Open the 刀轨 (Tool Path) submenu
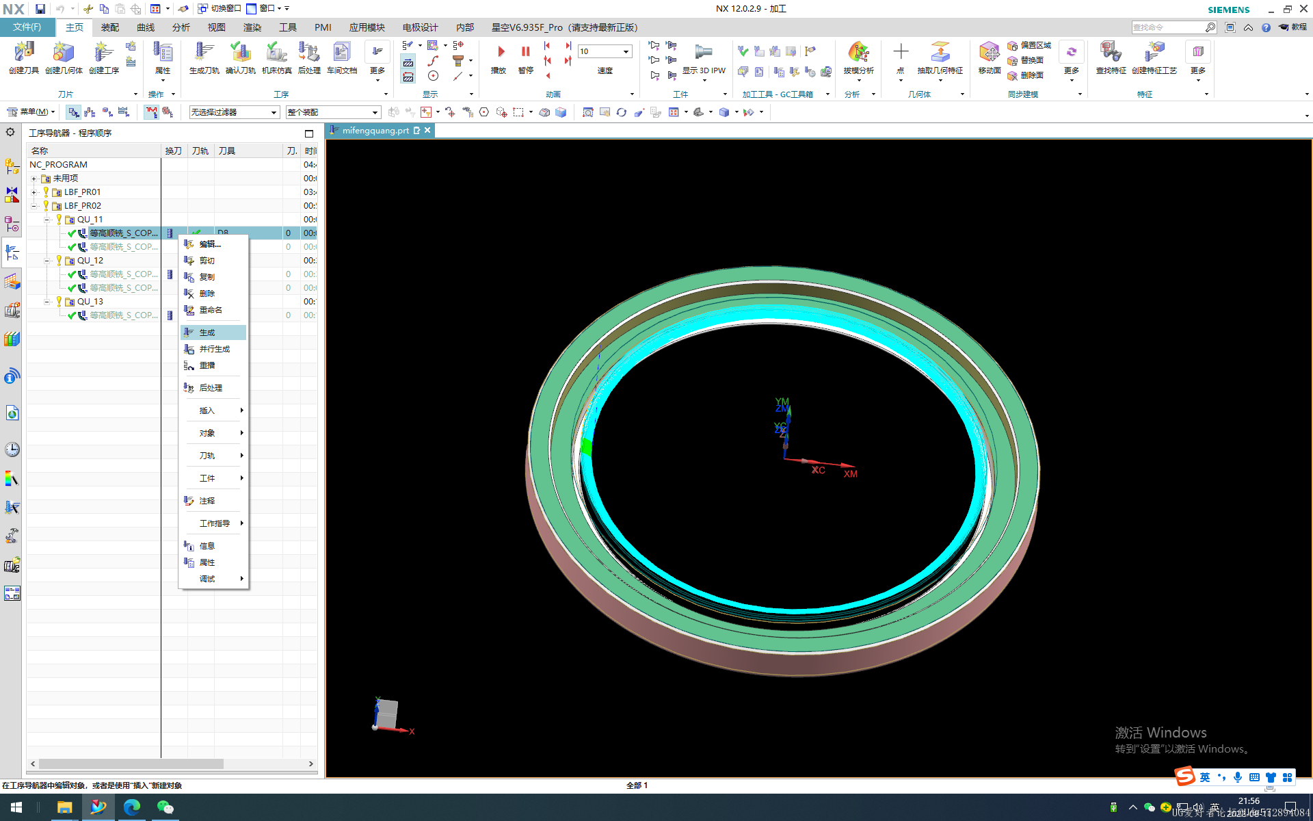This screenshot has width=1313, height=821. coord(213,456)
